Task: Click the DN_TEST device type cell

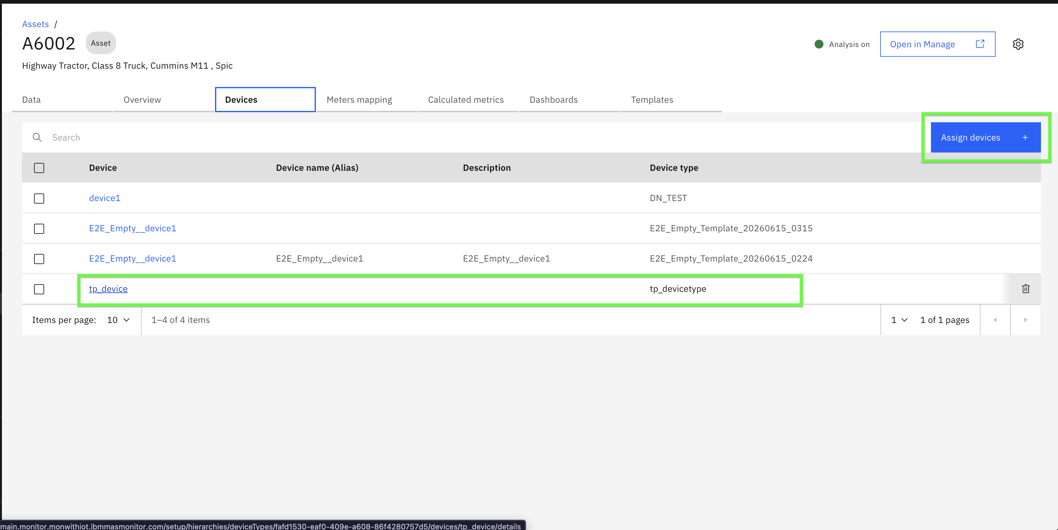Action: click(668, 198)
